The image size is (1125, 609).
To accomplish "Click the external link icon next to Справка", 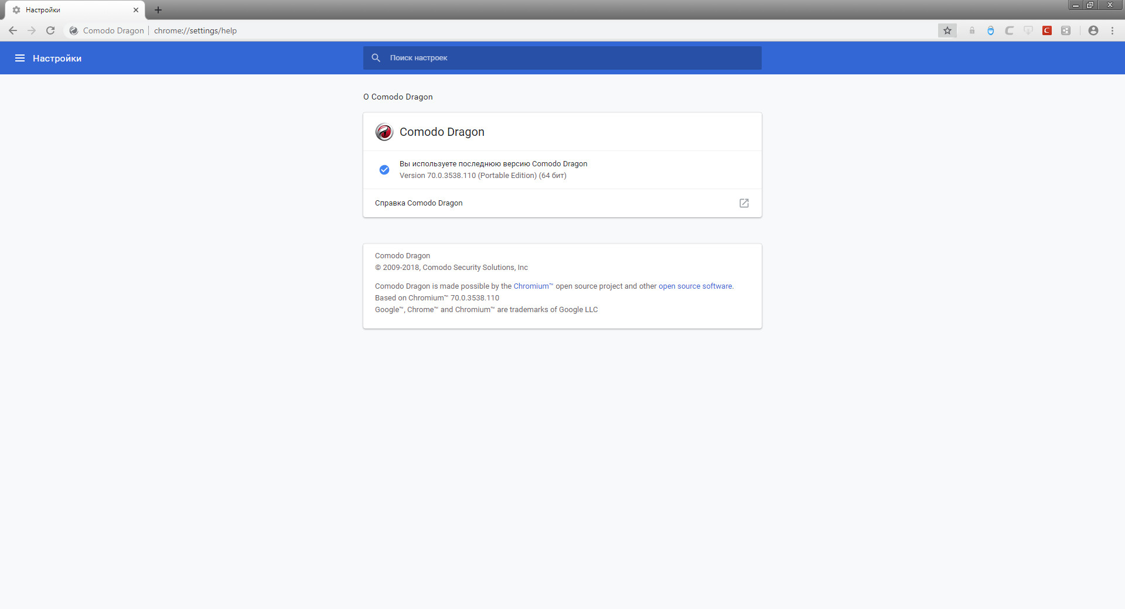I will (744, 203).
